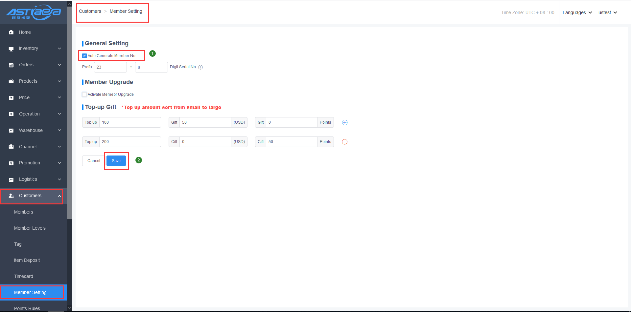
Task: Uncheck Auto Generate Member No. checkbox
Action: coord(84,56)
